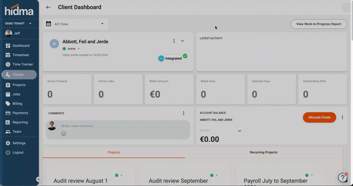Expand client details chevron

pos(182,41)
